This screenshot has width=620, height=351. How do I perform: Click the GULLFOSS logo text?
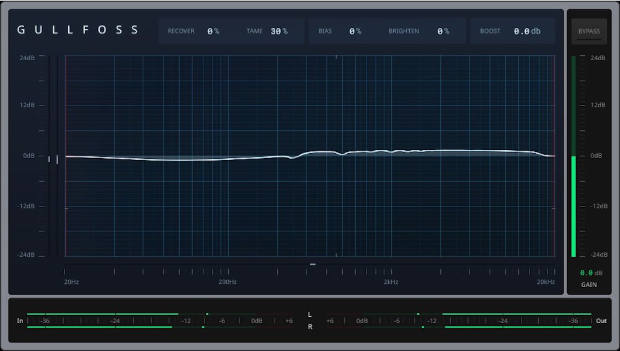pyautogui.click(x=78, y=30)
